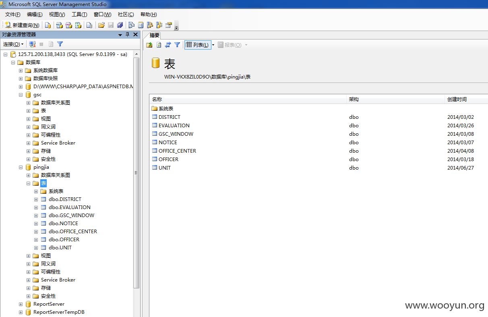Click the SQL Server Mobile Query icon
The image size is (488, 317).
(89, 25)
